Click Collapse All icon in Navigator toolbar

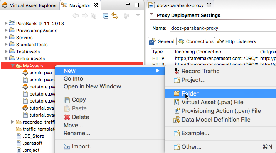[106, 16]
